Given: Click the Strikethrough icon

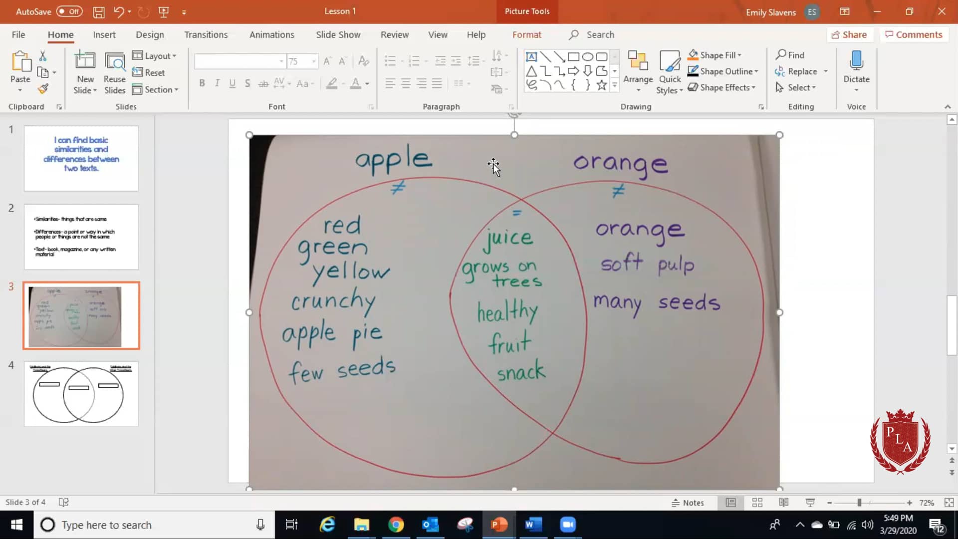Looking at the screenshot, I should pos(264,83).
